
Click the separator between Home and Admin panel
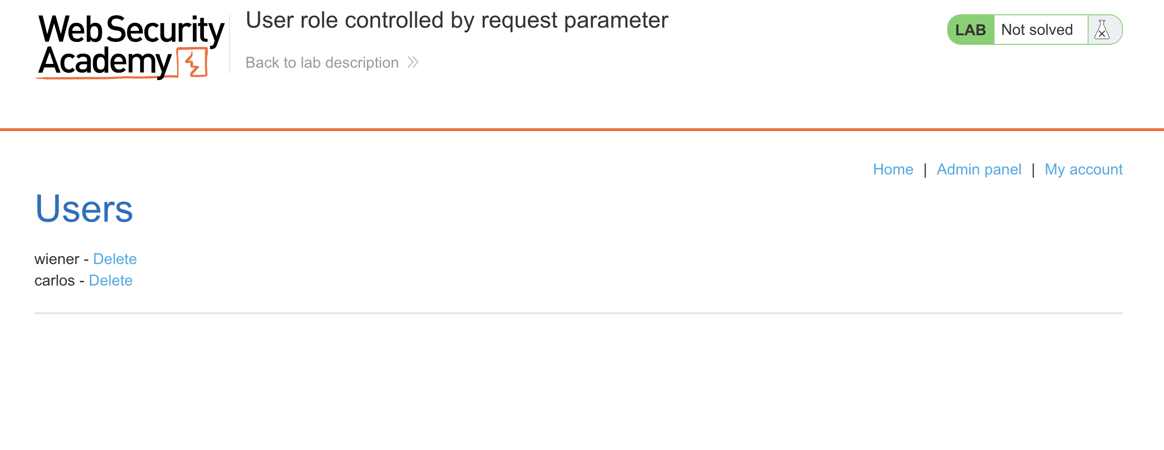[925, 170]
